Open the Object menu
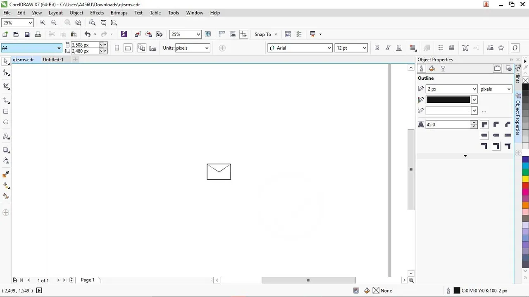529x297 pixels. click(x=76, y=13)
